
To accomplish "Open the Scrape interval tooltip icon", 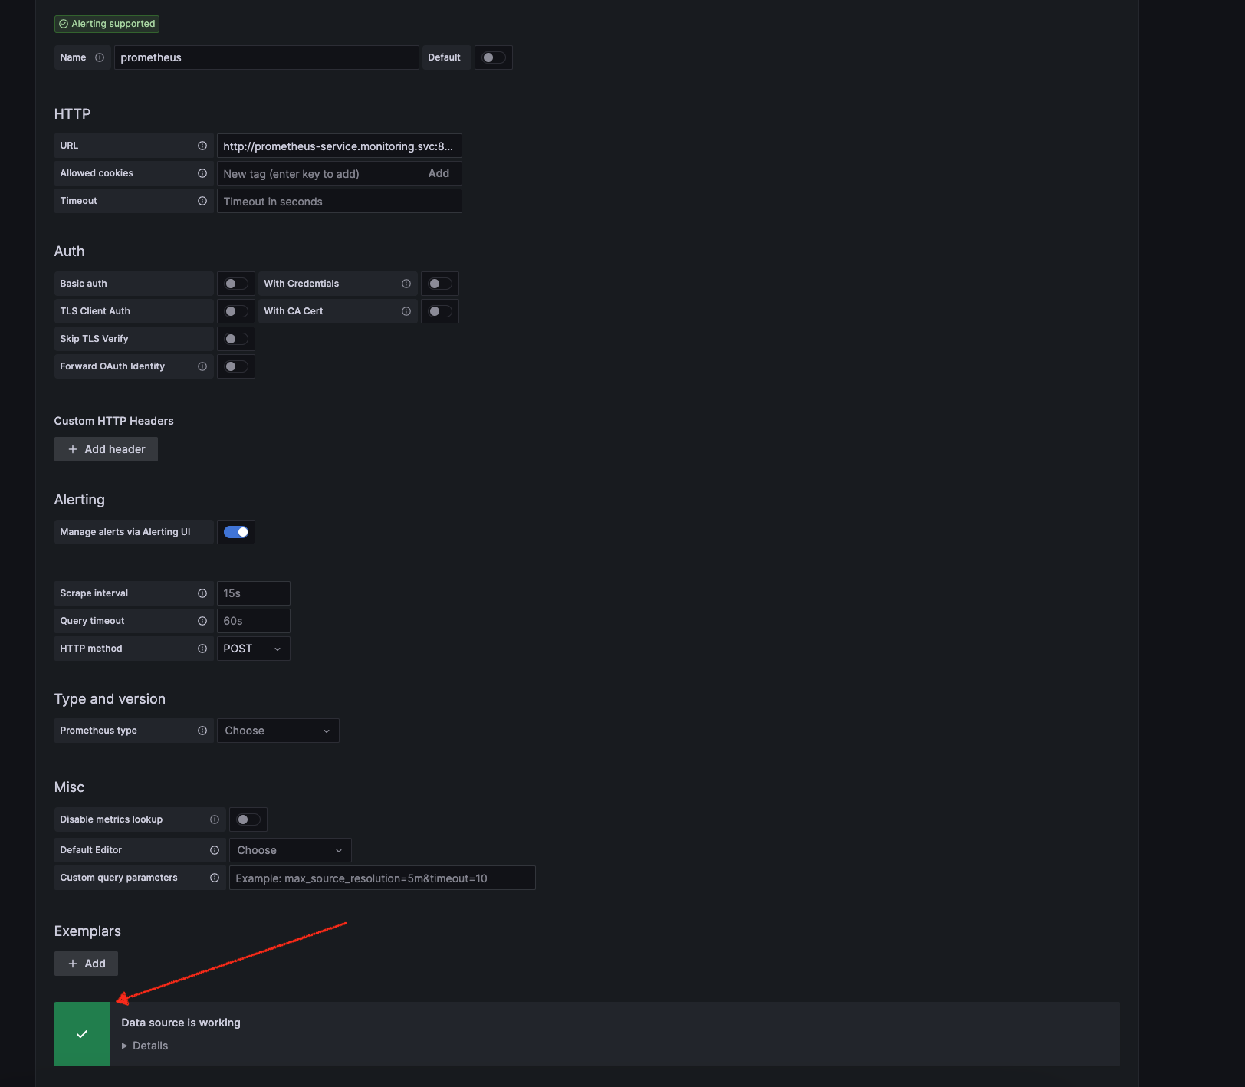I will click(202, 593).
